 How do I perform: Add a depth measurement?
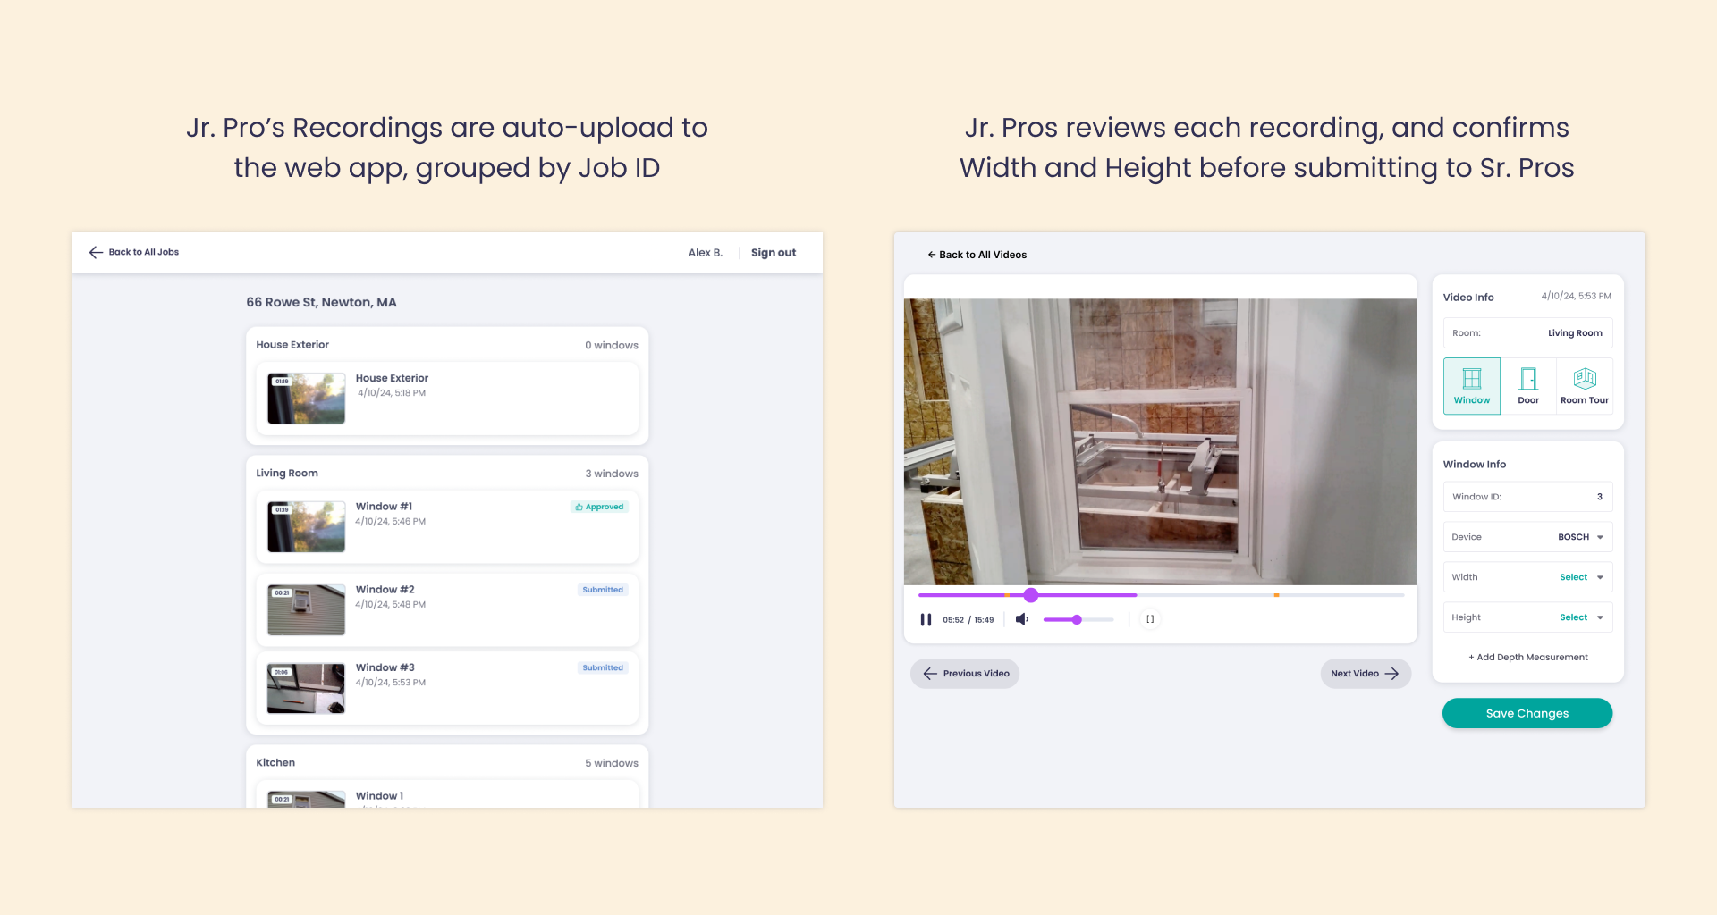(1527, 658)
